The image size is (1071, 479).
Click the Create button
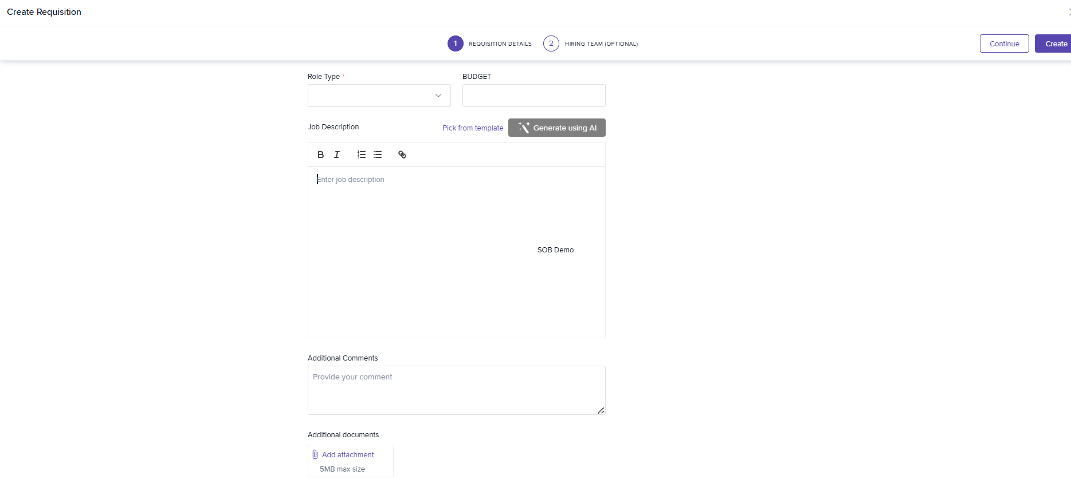pos(1054,43)
